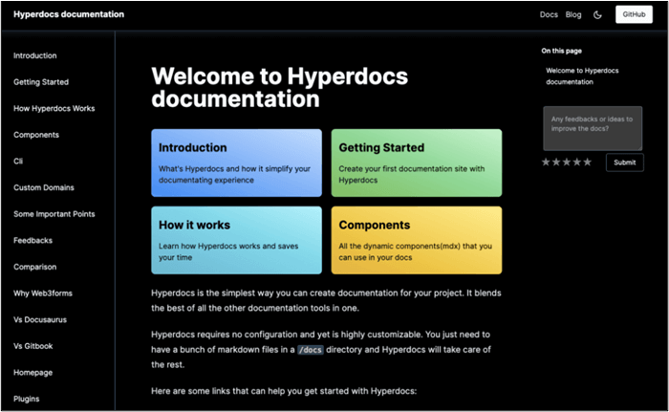Open Introduction in the sidebar
Viewport: 669px width, 412px height.
point(35,55)
